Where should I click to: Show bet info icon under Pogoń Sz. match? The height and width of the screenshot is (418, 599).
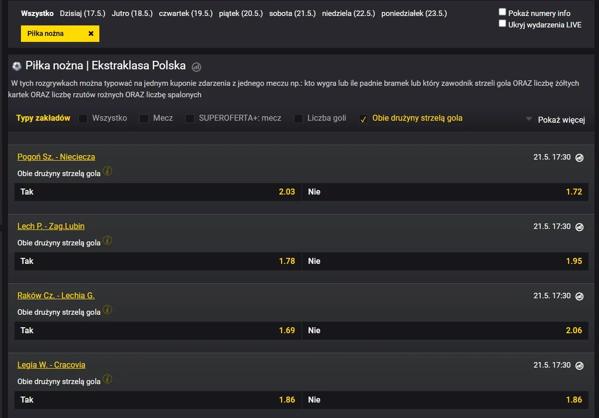(x=107, y=171)
